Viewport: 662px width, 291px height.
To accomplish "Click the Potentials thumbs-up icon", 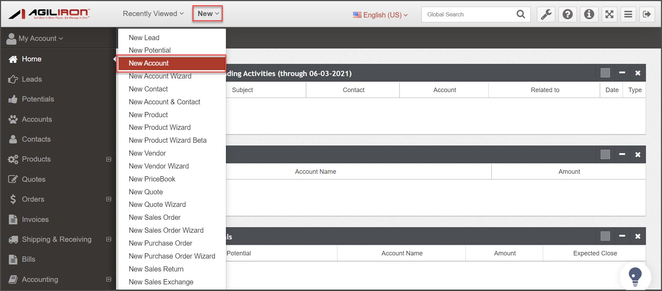I will 13,99.
